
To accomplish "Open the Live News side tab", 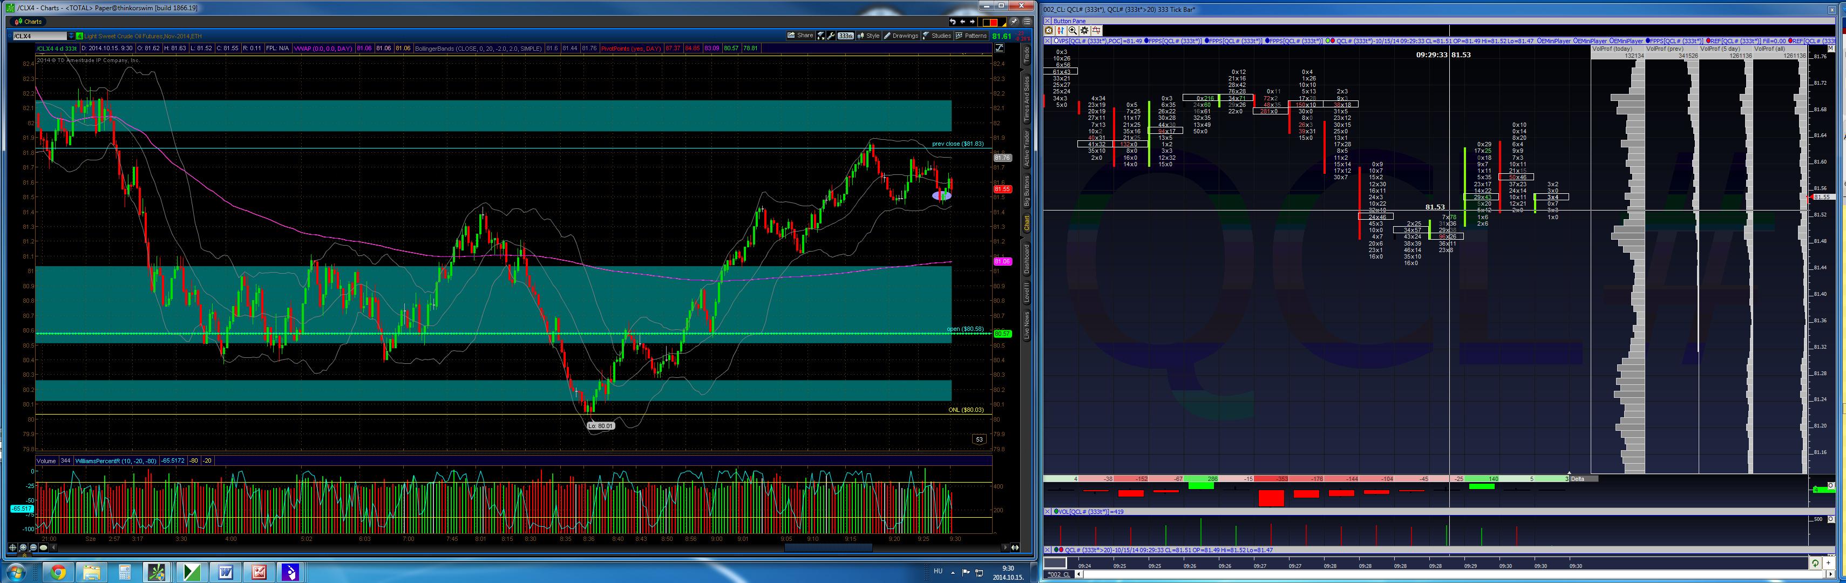I will click(x=1026, y=325).
